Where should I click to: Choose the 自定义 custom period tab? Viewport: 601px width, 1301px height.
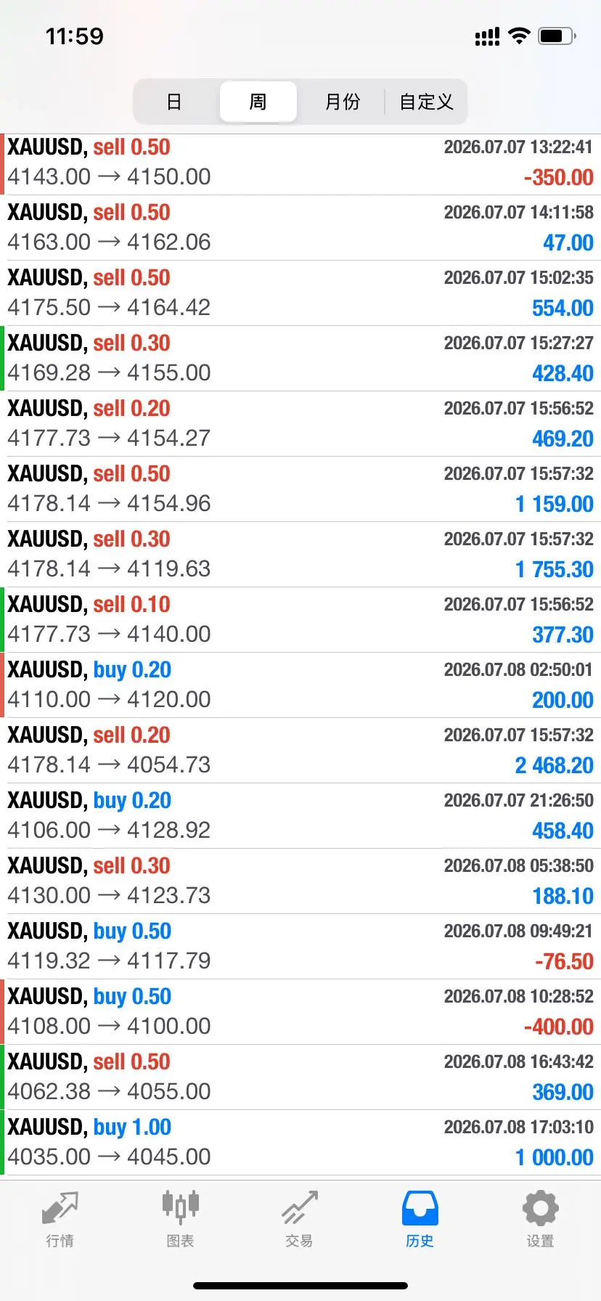tap(427, 102)
